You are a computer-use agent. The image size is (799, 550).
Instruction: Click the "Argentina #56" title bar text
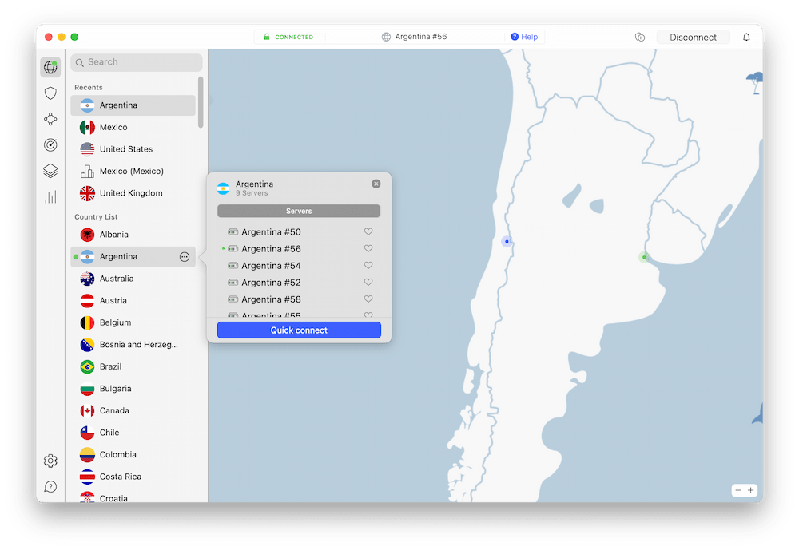421,37
